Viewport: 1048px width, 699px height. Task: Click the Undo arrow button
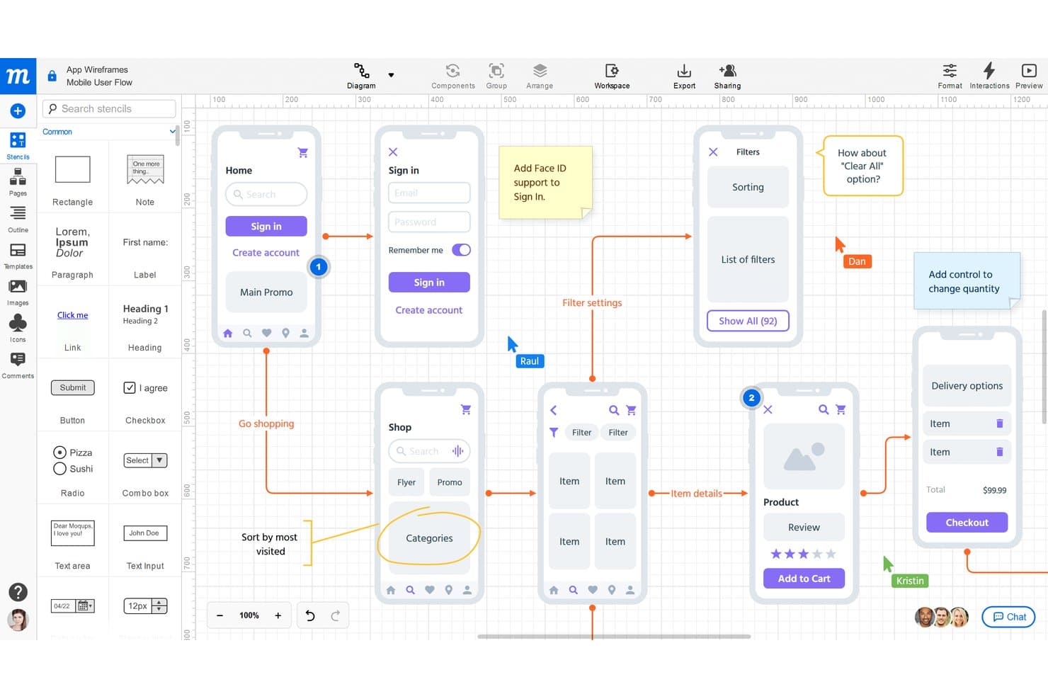(x=310, y=615)
